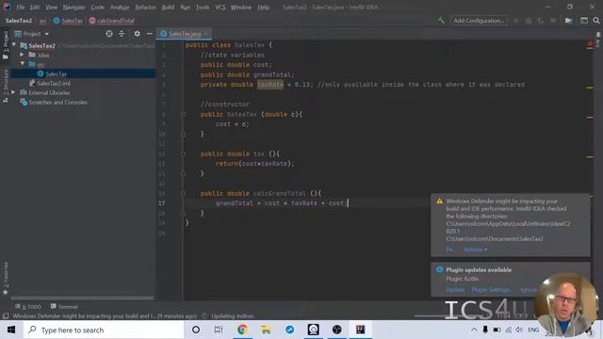Click src breadcrumb in navigation bar
Viewport: 603px width, 339px height.
(x=42, y=21)
